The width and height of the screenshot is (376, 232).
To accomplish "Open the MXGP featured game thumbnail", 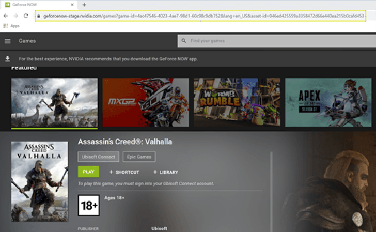I will [146, 102].
